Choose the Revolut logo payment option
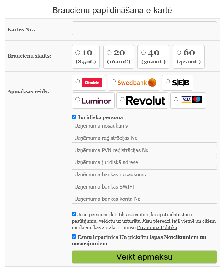The width and height of the screenshot is (224, 270). point(145,101)
